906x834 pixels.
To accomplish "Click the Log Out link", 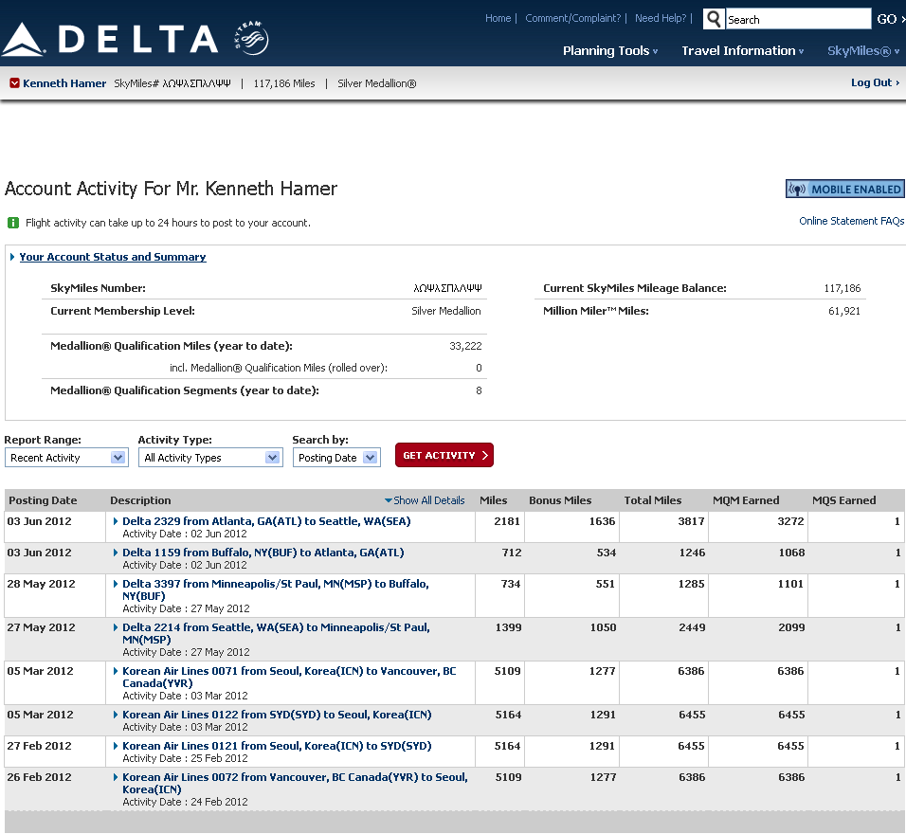I will click(875, 83).
